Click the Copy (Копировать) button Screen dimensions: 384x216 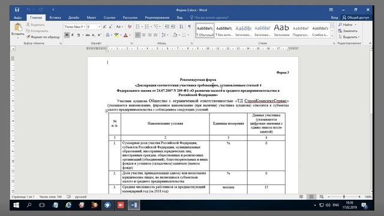click(37, 31)
